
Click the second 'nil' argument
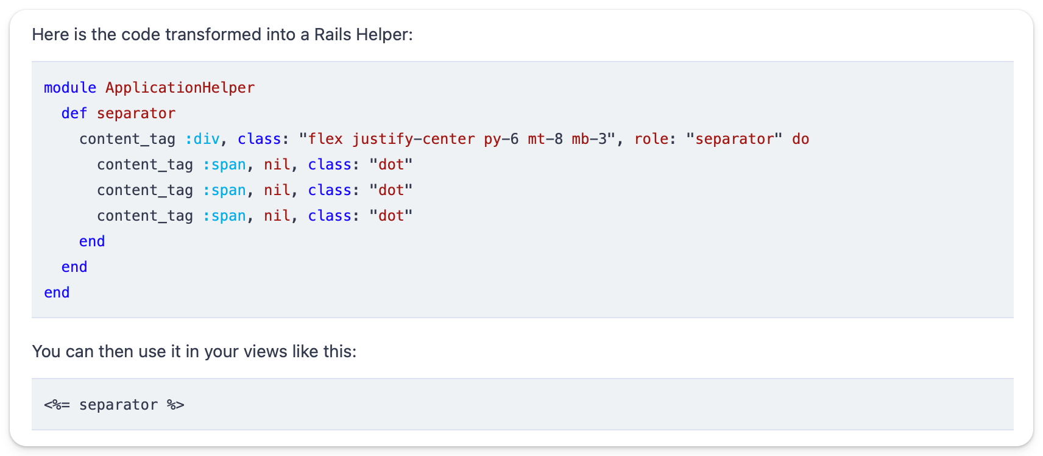point(277,190)
